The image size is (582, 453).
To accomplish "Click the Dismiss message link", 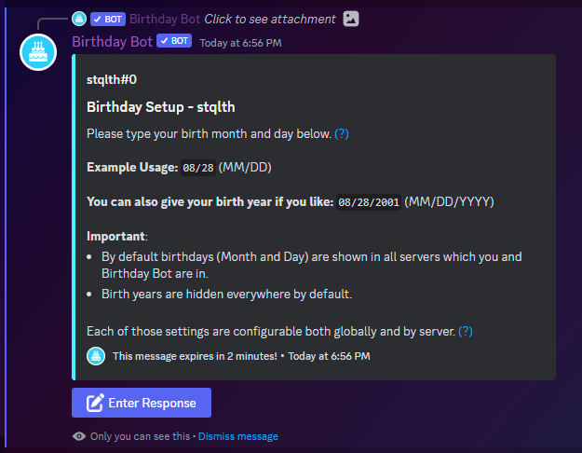I will tap(237, 436).
